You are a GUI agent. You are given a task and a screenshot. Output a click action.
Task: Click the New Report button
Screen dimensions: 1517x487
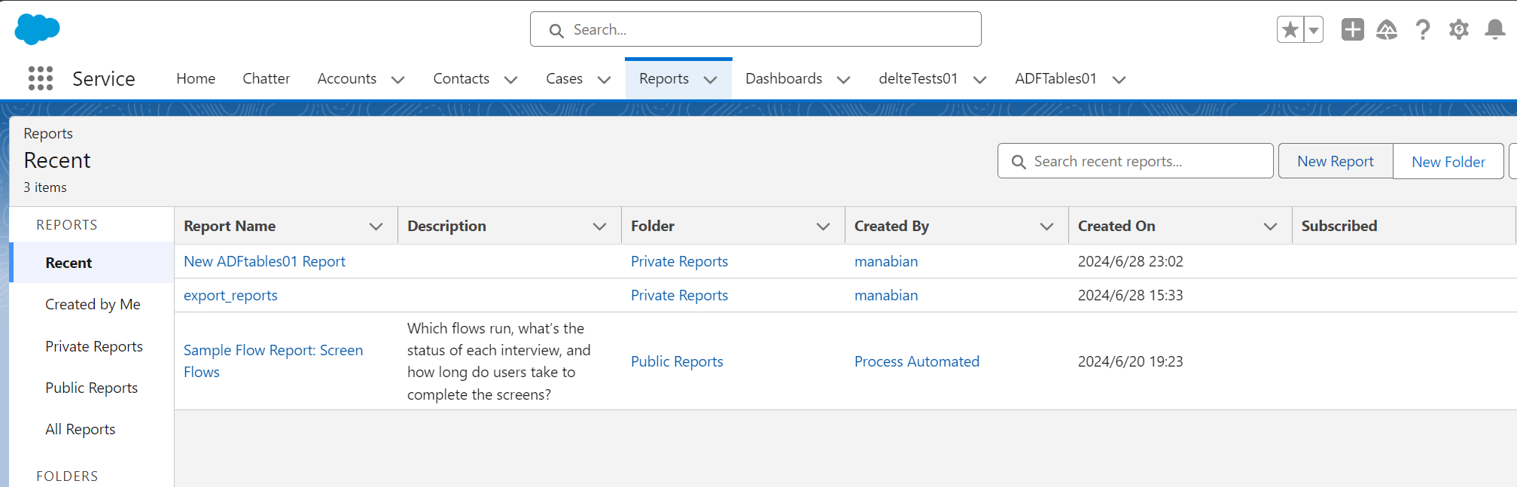click(1336, 161)
